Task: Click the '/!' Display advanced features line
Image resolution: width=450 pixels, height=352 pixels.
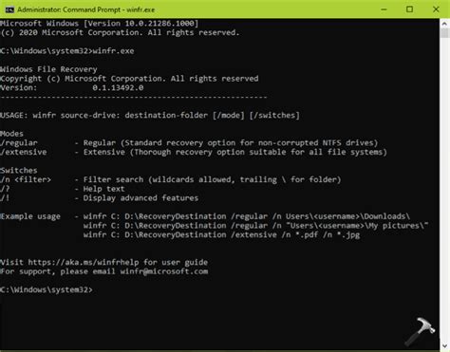Action: 100,198
